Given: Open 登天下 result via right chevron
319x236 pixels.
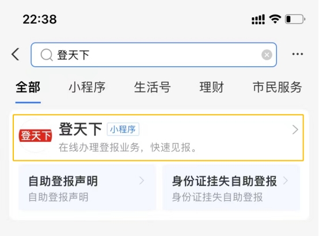Looking at the screenshot, I should tap(295, 130).
